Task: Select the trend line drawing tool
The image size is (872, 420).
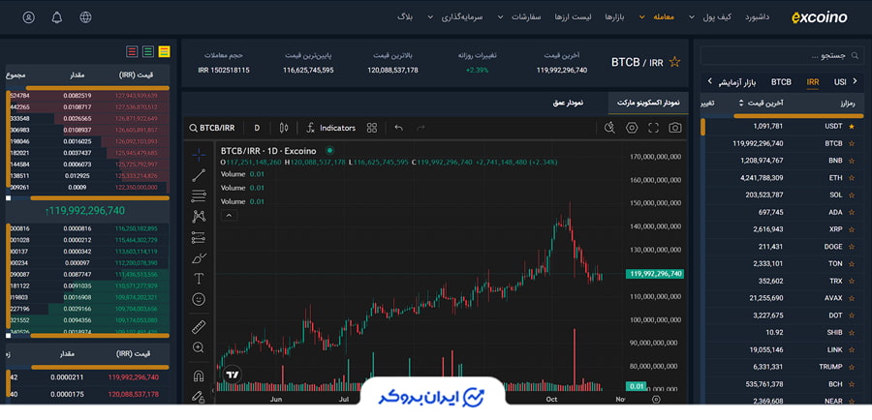Action: point(199,175)
